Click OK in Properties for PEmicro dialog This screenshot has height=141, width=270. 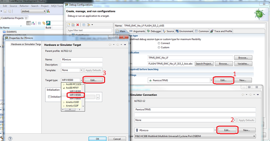(x=97, y=139)
